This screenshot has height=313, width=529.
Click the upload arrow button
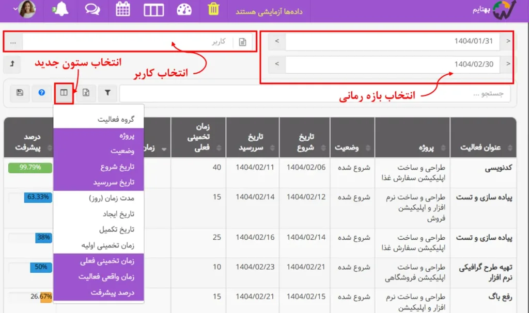pos(12,64)
